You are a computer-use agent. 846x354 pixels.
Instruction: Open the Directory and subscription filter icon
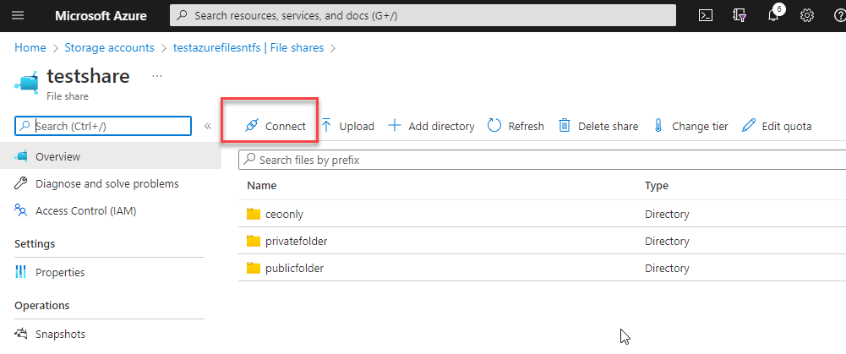(x=740, y=16)
